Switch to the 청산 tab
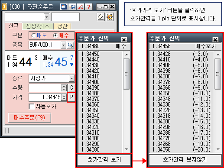The height and width of the screenshot is (168, 224). (x=62, y=26)
